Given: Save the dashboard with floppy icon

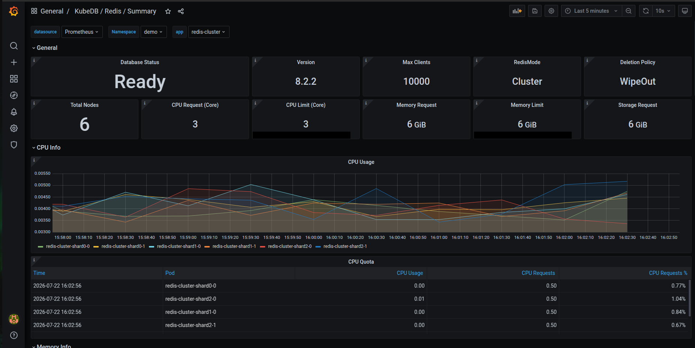Looking at the screenshot, I should [x=535, y=11].
